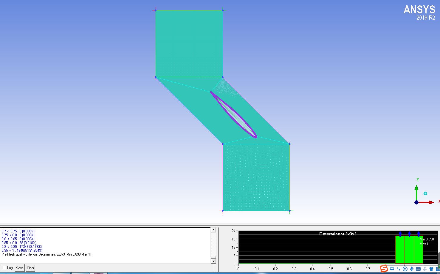
Task: Click the message panel scroll-down arrow
Action: [x=213, y=261]
